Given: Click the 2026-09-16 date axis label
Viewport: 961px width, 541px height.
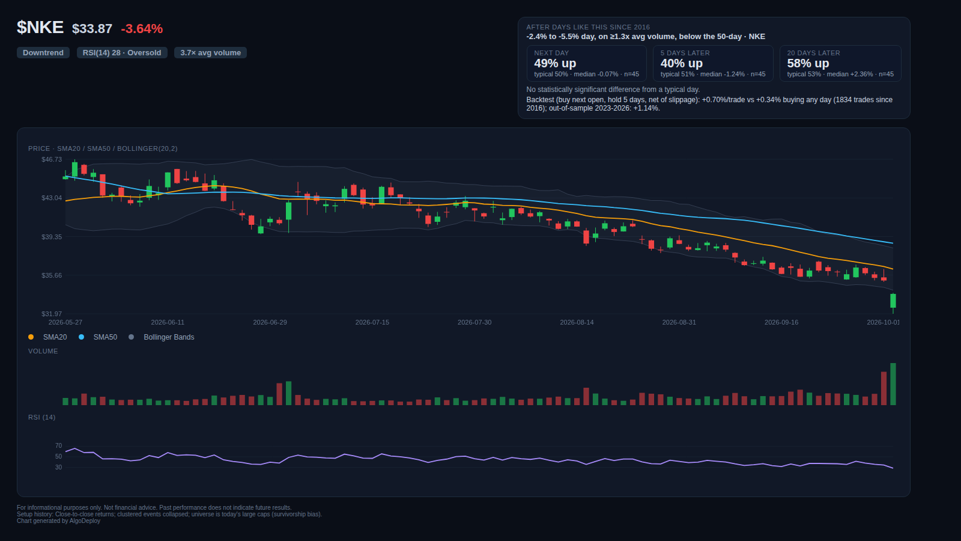Looking at the screenshot, I should [781, 322].
